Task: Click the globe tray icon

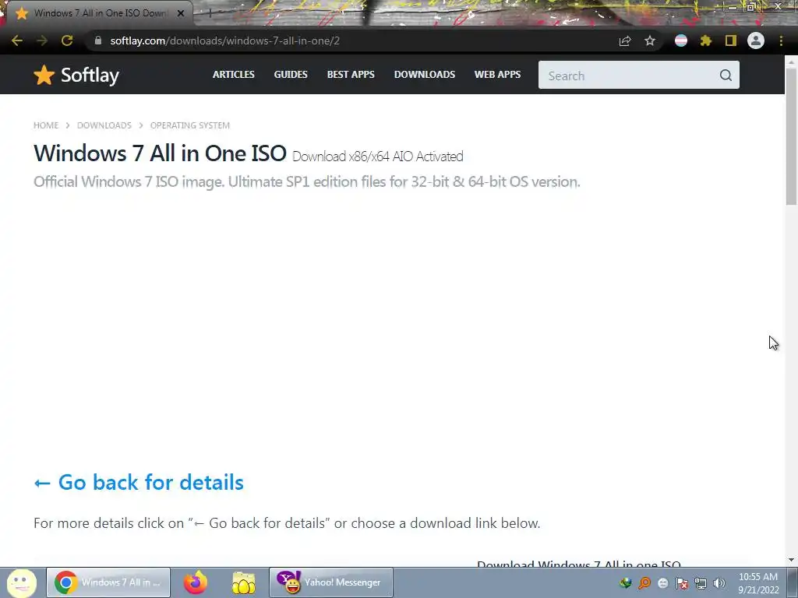Action: (x=626, y=583)
